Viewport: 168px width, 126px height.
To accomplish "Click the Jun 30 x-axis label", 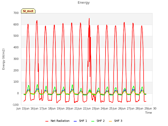I will click(152, 108).
